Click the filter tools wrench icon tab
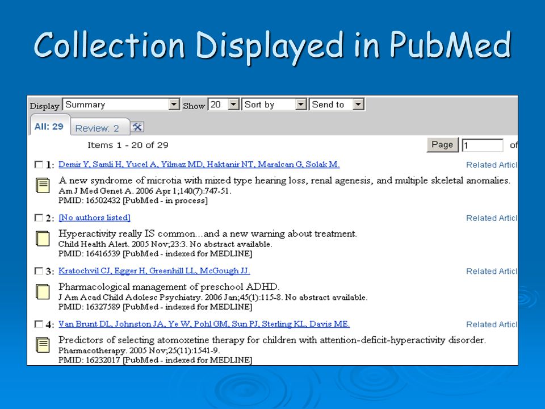The width and height of the screenshot is (545, 409). [x=137, y=127]
